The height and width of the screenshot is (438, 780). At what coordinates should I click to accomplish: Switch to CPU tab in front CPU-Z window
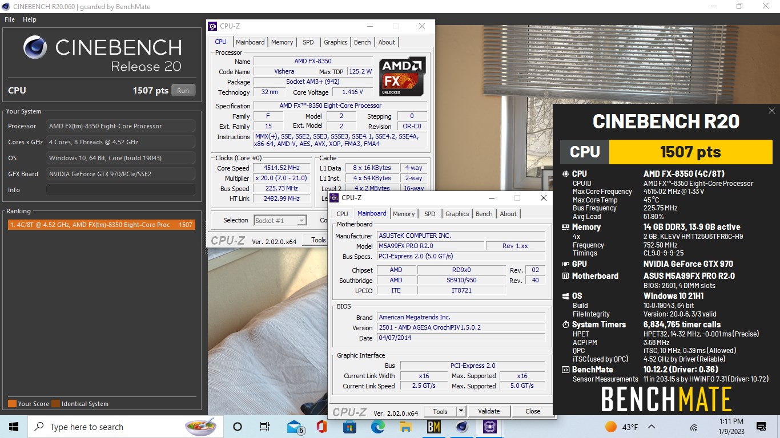342,214
